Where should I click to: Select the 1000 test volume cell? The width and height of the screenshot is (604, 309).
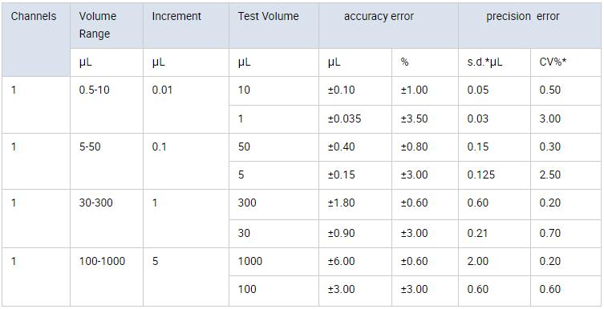[x=274, y=261]
